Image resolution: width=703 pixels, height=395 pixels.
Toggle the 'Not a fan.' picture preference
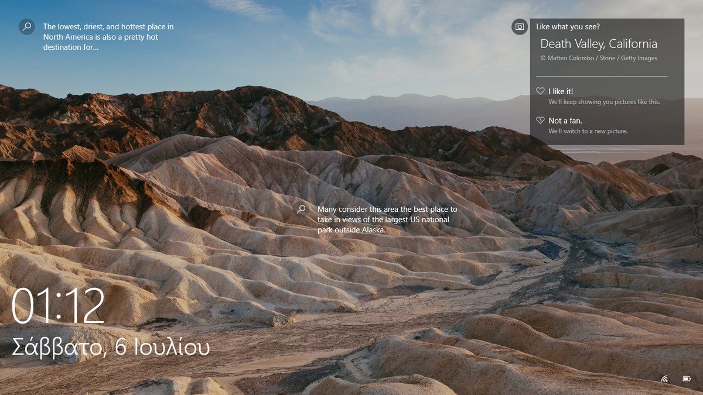(x=564, y=120)
